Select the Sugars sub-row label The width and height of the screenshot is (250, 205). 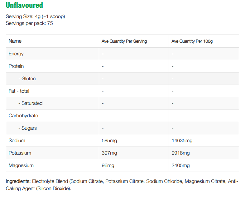(x=28, y=128)
